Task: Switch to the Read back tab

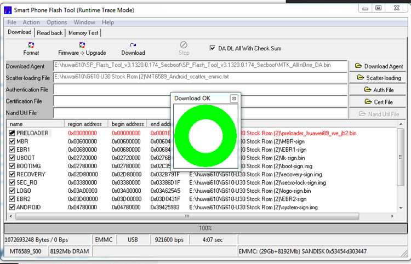Action: (x=50, y=33)
